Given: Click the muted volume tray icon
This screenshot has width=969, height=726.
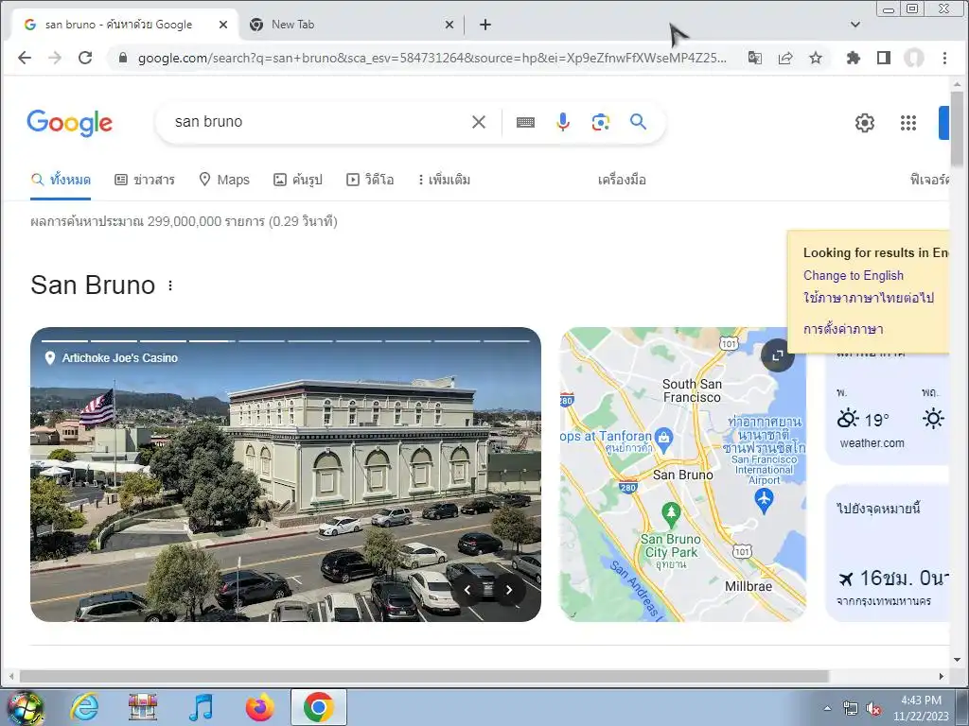Looking at the screenshot, I should 873,709.
